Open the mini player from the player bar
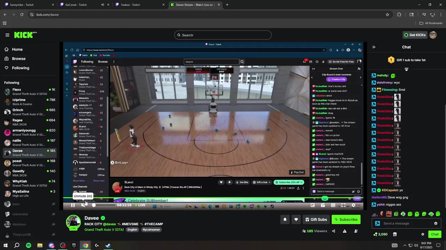Viewport: 446px width, 250px height. coord(313,205)
